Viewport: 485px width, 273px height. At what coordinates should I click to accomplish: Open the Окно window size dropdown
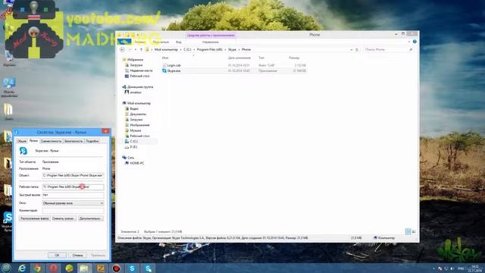click(73, 203)
